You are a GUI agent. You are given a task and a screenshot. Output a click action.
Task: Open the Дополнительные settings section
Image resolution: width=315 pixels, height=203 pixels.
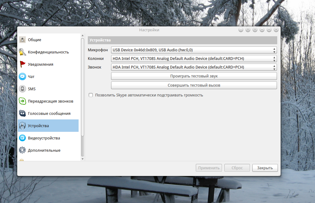coord(48,150)
